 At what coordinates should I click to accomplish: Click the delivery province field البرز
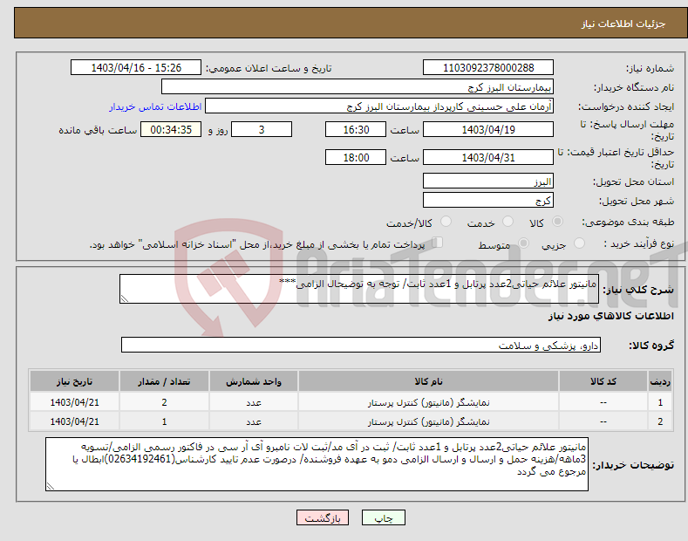pyautogui.click(x=488, y=181)
